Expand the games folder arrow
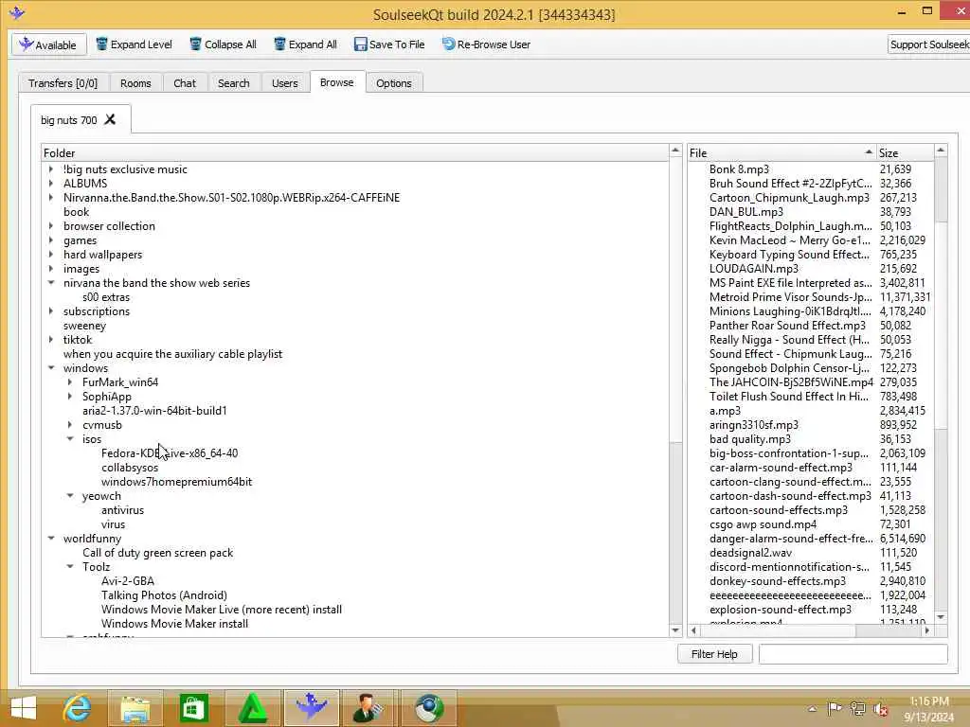 tap(51, 240)
